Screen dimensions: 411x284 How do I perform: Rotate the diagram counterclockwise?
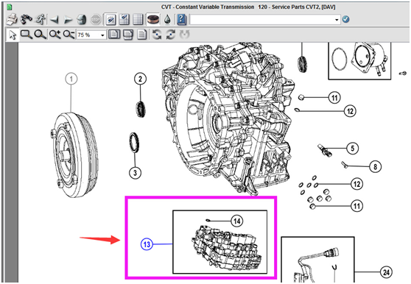[x=157, y=35]
